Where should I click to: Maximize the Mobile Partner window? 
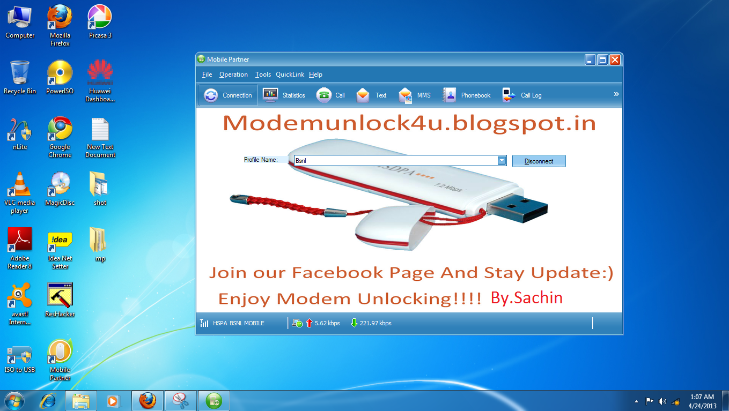tap(602, 59)
